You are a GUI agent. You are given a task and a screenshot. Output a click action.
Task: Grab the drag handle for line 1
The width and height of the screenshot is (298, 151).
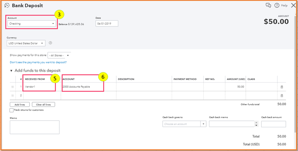(13, 87)
